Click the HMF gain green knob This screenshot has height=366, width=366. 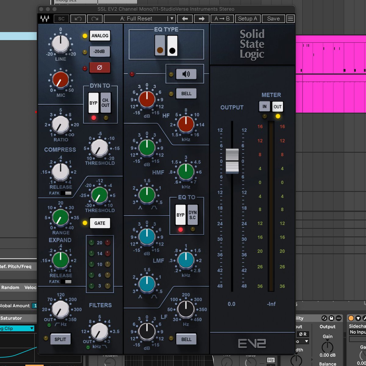tap(147, 148)
